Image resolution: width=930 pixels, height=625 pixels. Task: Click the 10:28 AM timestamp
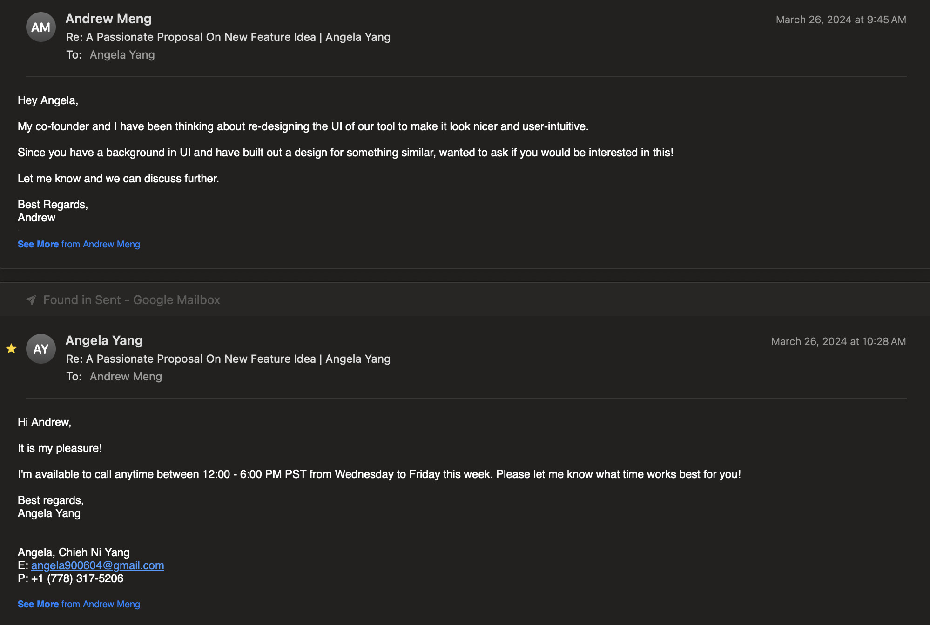coord(838,341)
